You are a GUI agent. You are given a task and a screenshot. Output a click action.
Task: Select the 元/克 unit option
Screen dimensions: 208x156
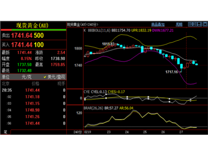pos(27,77)
